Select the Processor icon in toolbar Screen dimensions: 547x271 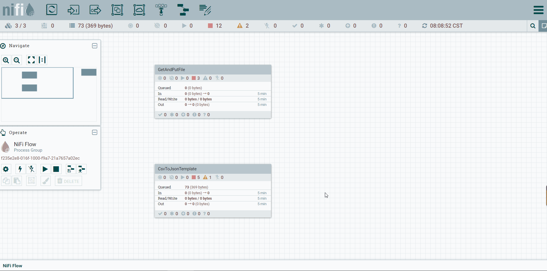point(52,10)
